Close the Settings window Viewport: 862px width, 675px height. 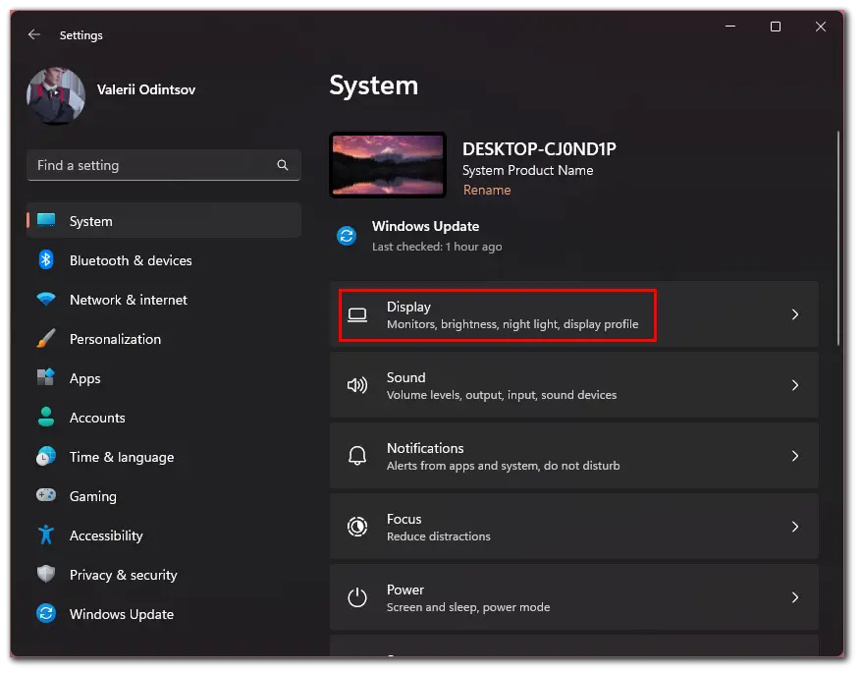[820, 27]
